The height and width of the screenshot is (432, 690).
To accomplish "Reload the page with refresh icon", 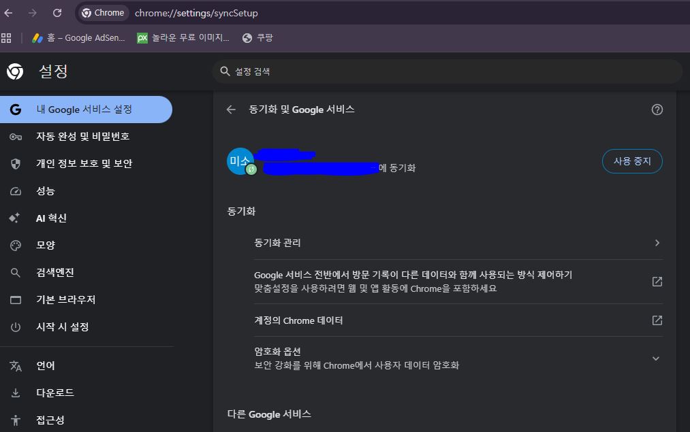I will (x=57, y=13).
